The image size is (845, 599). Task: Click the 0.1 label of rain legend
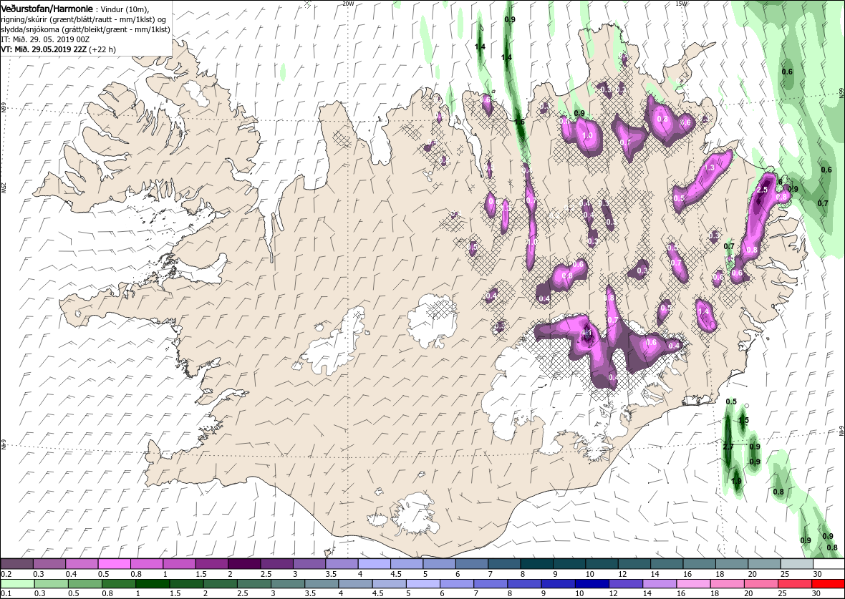6,594
